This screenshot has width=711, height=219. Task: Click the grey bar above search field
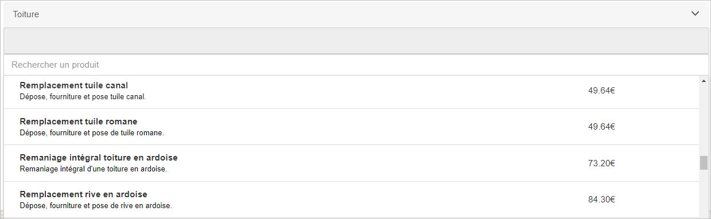(x=356, y=41)
